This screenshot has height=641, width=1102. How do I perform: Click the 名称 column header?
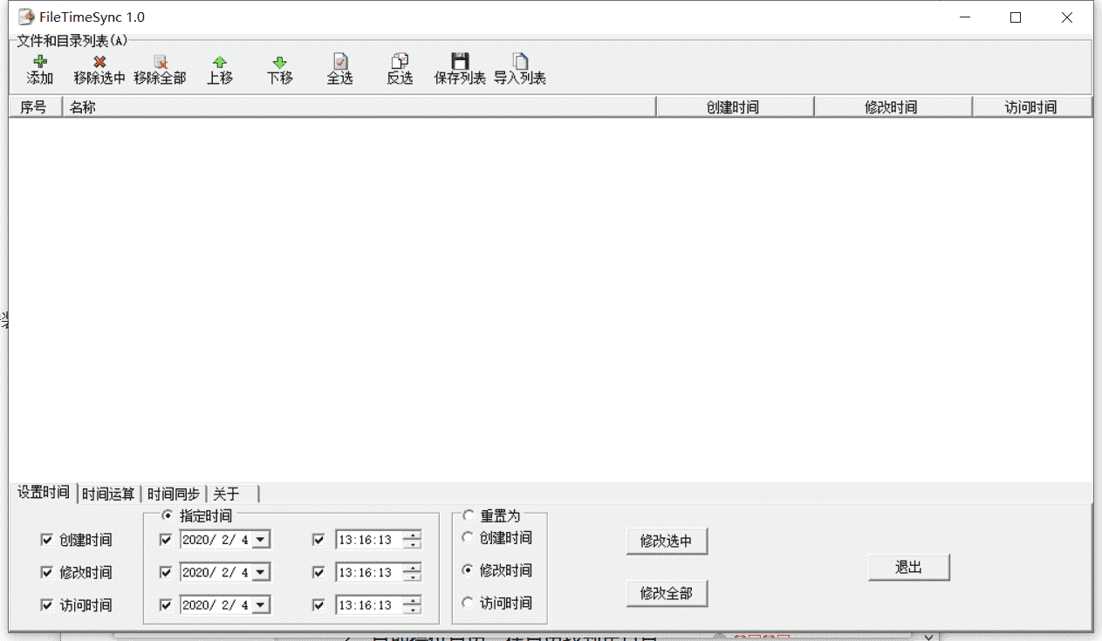click(x=359, y=107)
